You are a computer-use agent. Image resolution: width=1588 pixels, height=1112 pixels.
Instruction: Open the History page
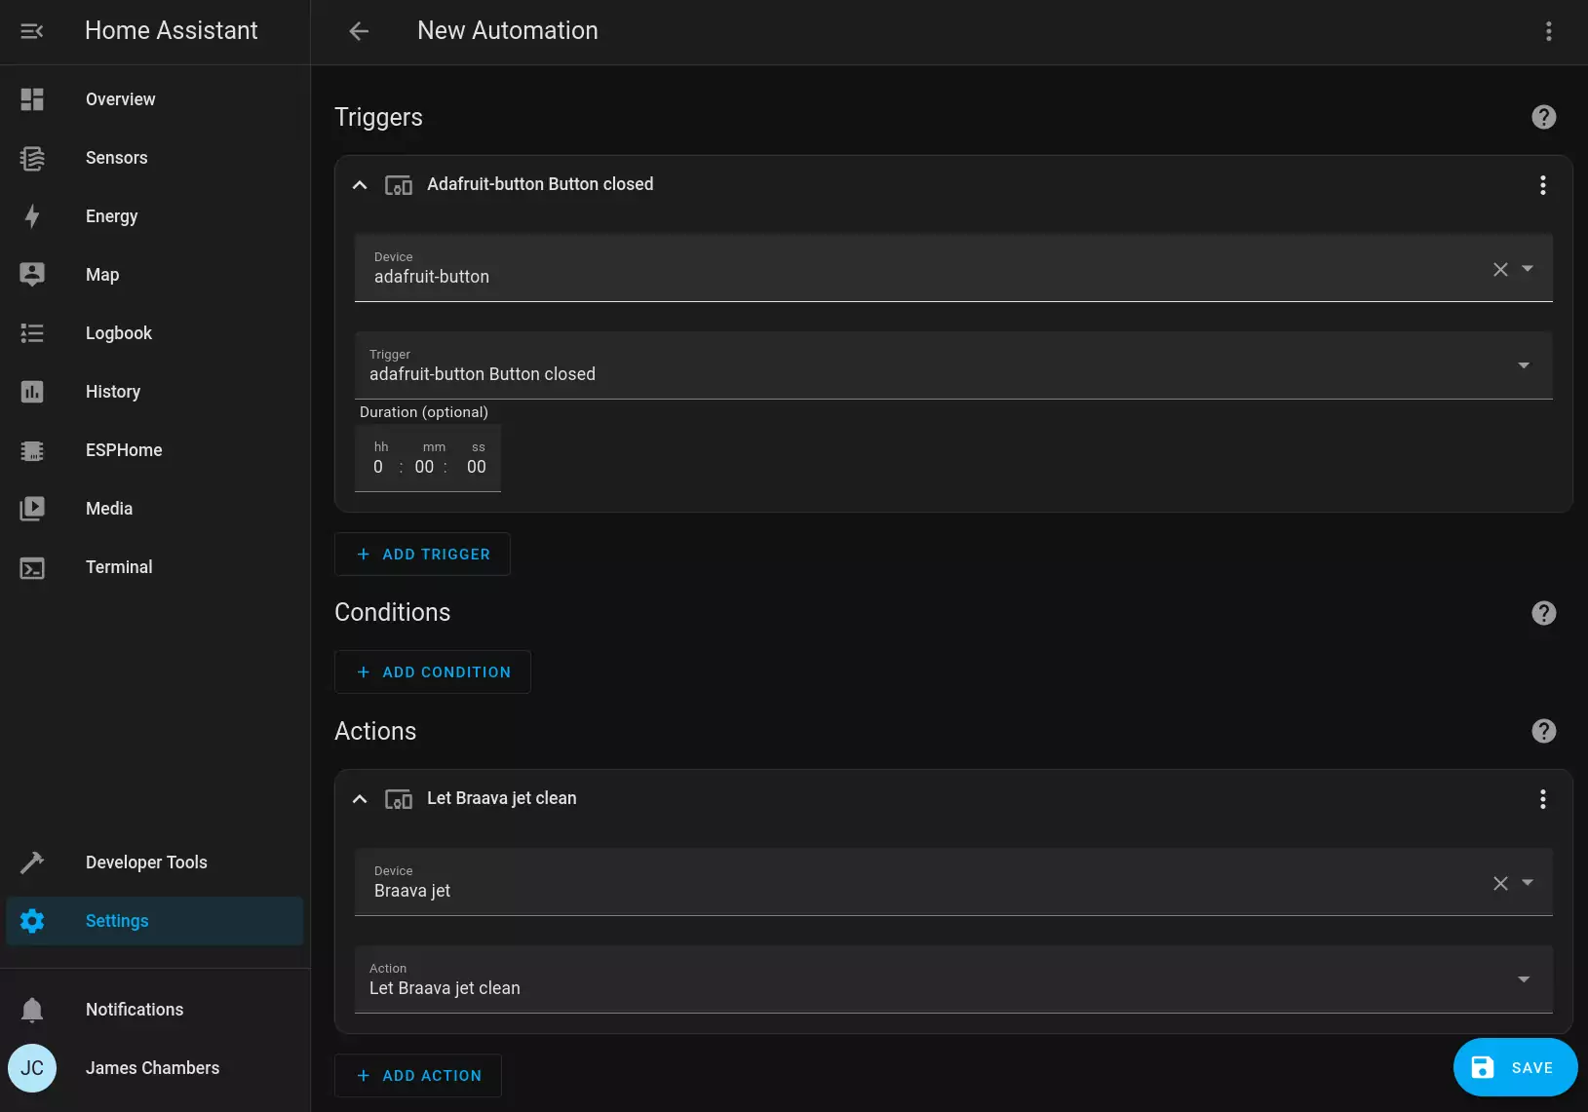(x=155, y=392)
